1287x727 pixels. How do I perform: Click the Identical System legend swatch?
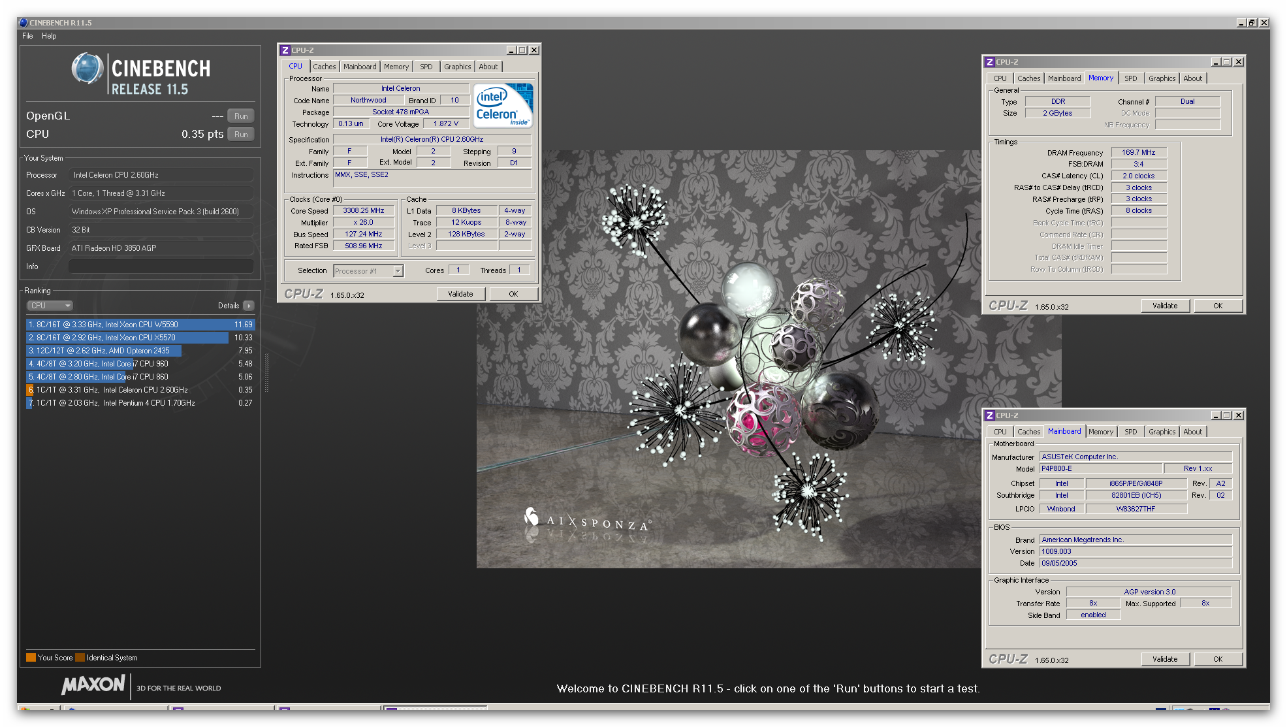[80, 658]
